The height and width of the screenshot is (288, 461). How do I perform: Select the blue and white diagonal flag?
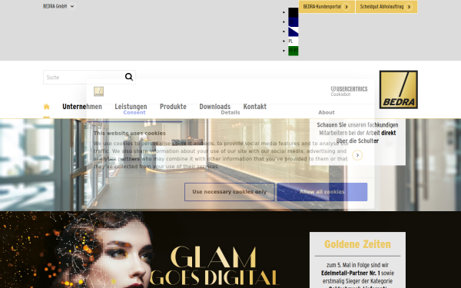294,31
